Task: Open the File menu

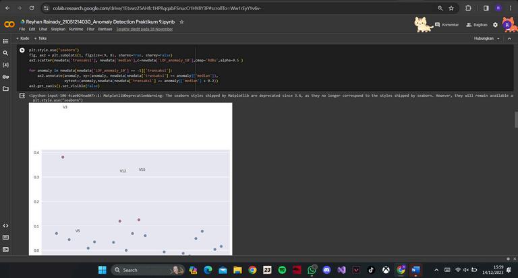Action: [x=22, y=30]
